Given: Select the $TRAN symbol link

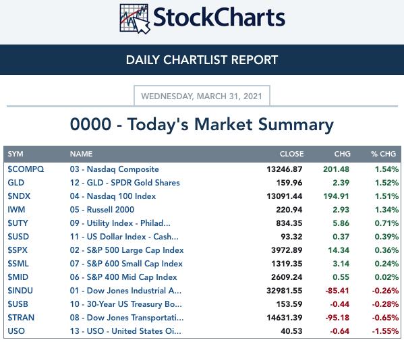Looking at the screenshot, I should click(x=21, y=318).
